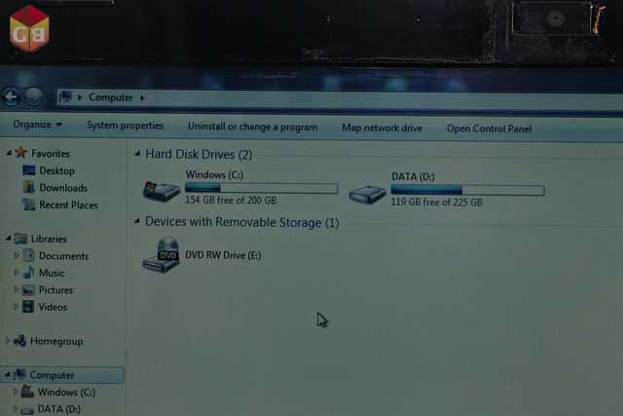Click the Back navigation arrow

click(x=12, y=96)
